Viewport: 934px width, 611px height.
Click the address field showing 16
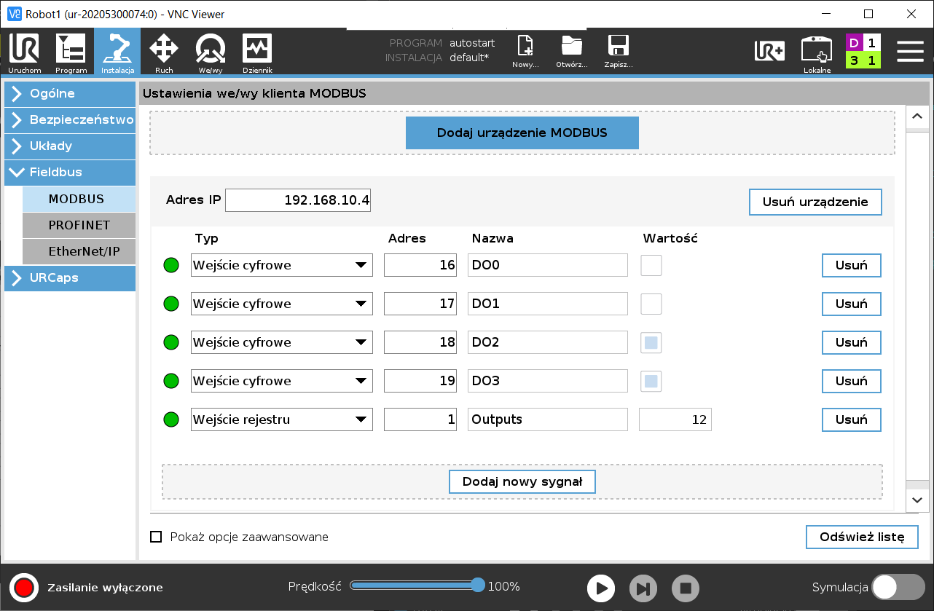[420, 265]
